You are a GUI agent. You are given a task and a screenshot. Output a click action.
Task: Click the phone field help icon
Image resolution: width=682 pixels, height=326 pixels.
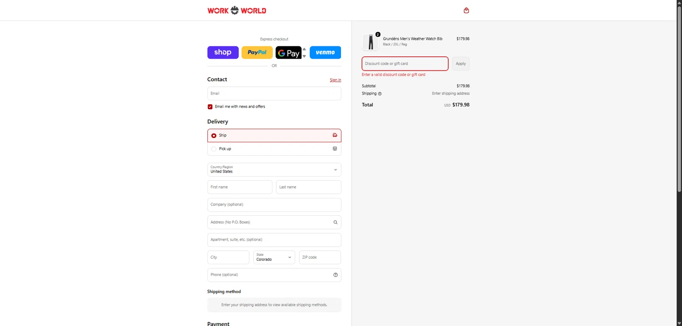[x=336, y=275]
